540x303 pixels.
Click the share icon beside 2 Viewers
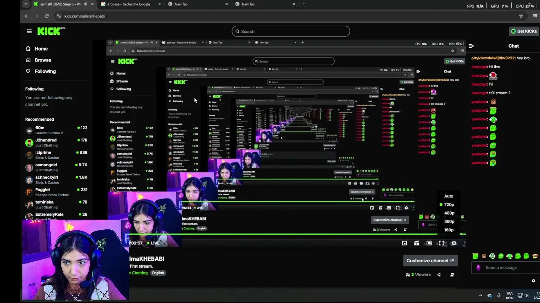(439, 275)
